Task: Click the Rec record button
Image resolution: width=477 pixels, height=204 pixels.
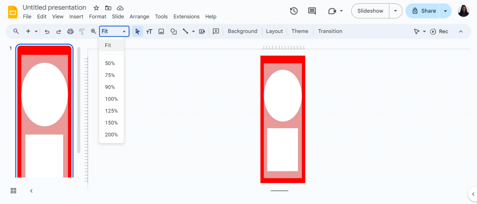Action: (x=439, y=32)
